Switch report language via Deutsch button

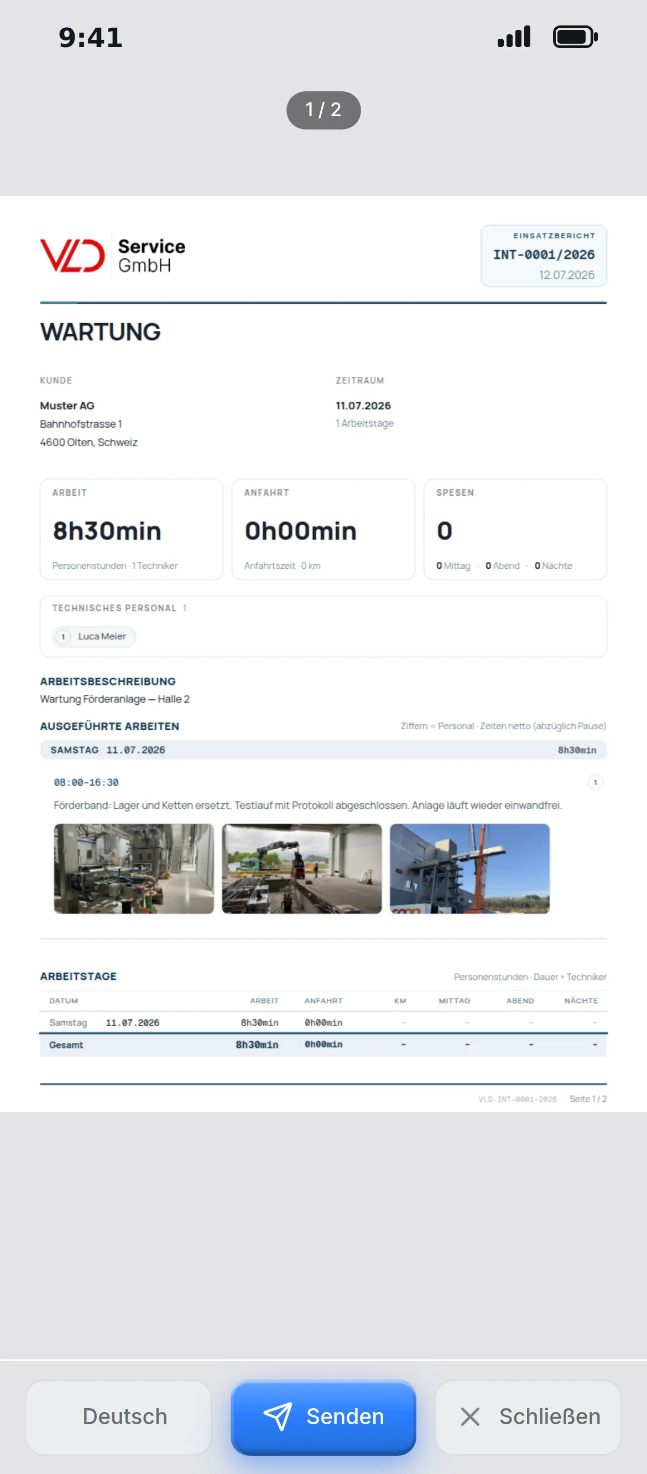(x=118, y=1417)
